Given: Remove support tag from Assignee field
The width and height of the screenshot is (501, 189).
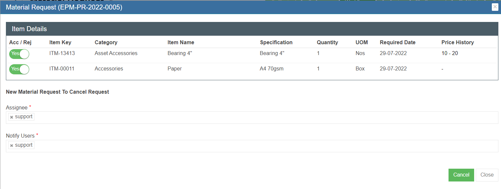Looking at the screenshot, I should 11,117.
